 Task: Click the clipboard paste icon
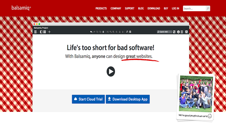(103, 32)
